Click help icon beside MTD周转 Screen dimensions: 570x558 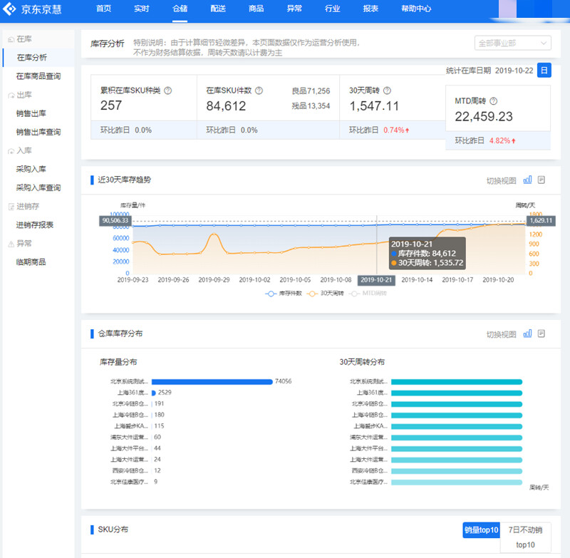(493, 101)
